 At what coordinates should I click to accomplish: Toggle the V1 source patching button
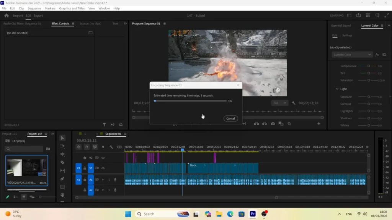click(78, 168)
